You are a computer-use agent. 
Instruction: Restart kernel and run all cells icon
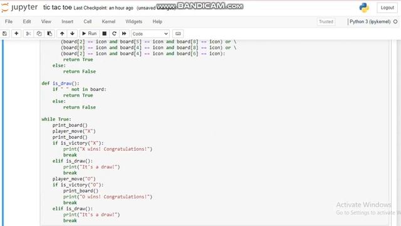[124, 33]
